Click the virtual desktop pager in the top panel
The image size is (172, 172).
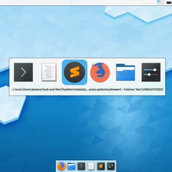click(x=160, y=3)
